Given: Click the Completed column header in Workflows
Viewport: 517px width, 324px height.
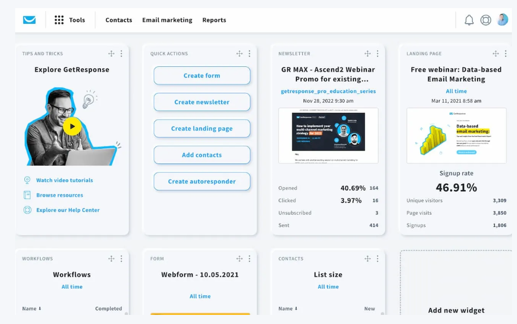Looking at the screenshot, I should 108,308.
